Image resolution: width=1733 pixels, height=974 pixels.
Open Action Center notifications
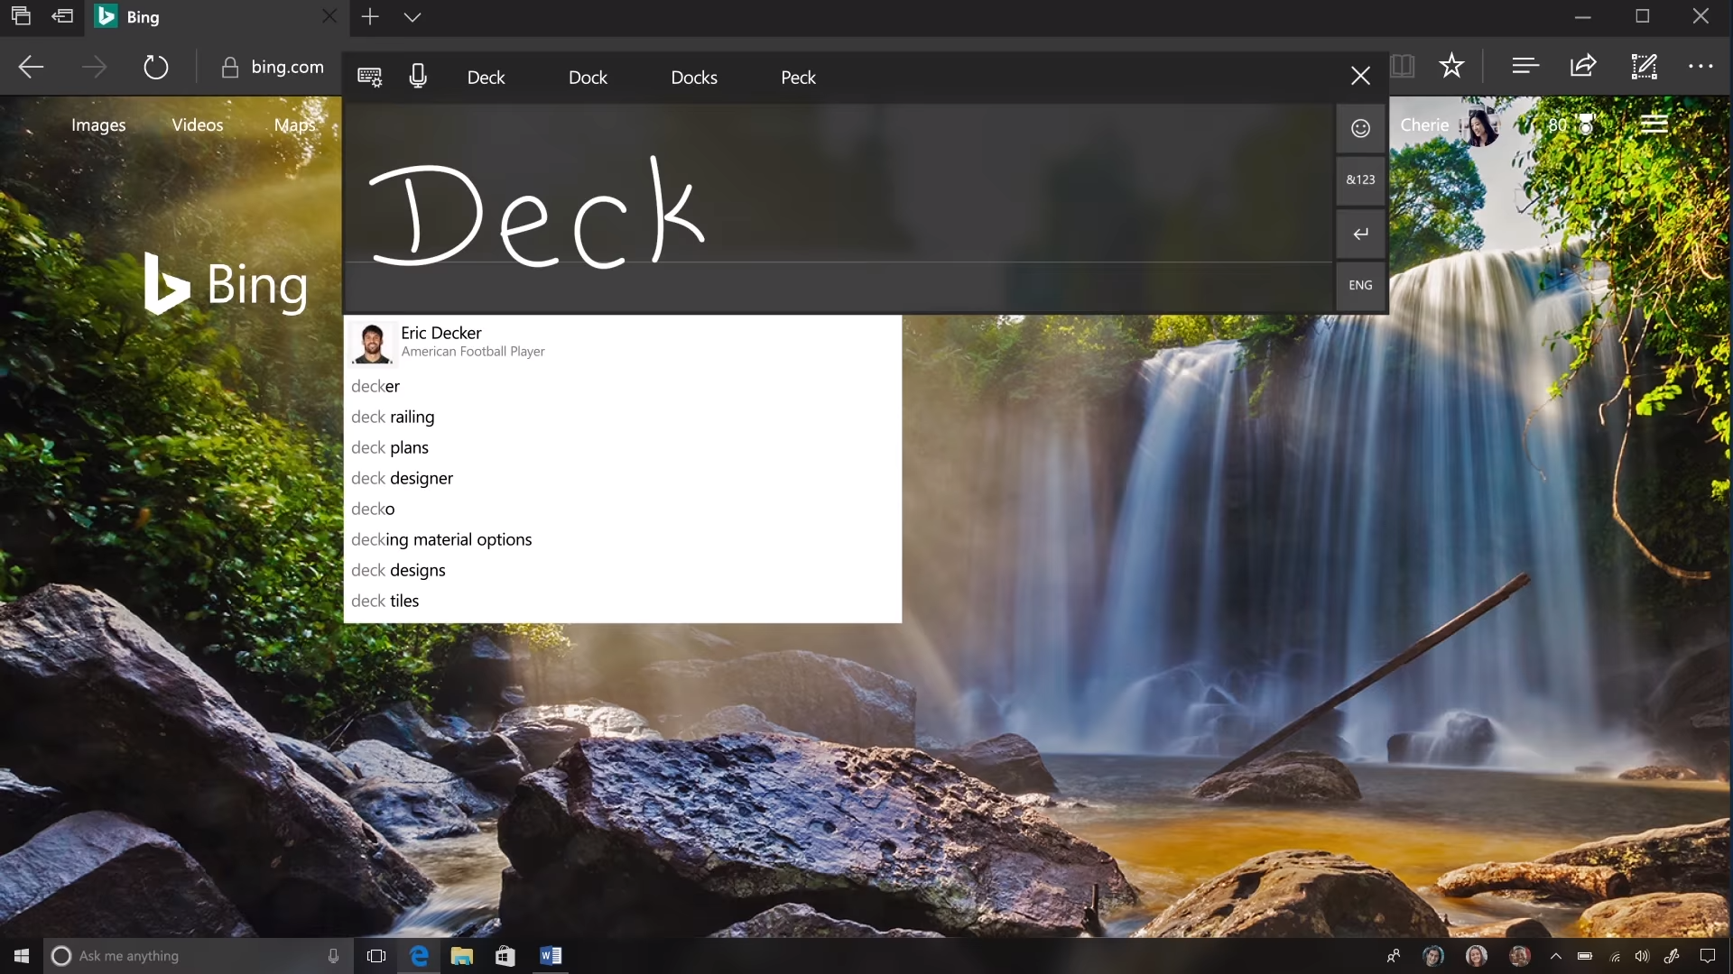click(x=1708, y=956)
